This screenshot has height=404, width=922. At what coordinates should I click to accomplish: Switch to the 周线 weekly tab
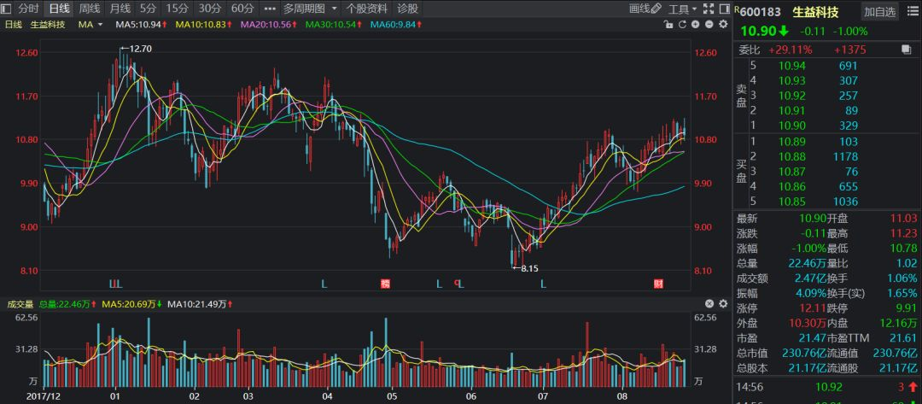tap(89, 9)
